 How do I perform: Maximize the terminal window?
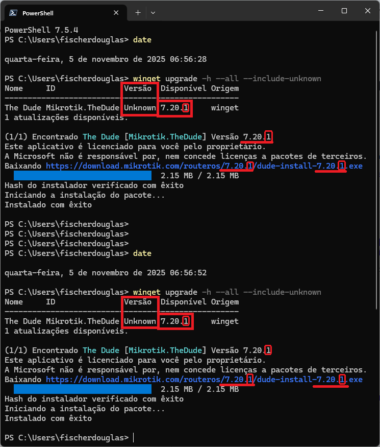344,11
